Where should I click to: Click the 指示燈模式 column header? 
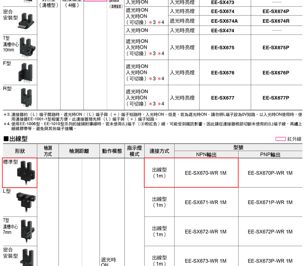click(x=134, y=151)
